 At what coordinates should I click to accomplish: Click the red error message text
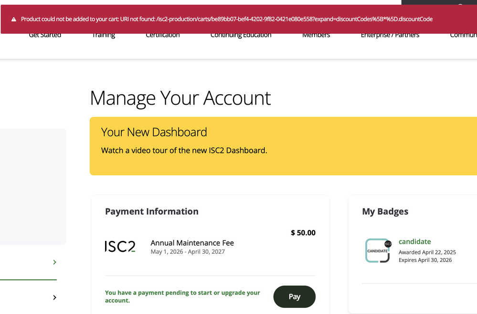coord(227,19)
